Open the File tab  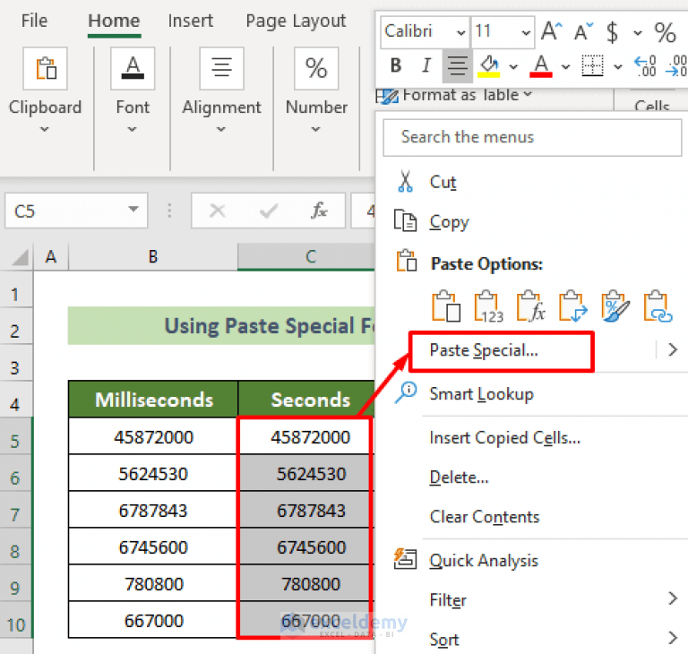[34, 21]
